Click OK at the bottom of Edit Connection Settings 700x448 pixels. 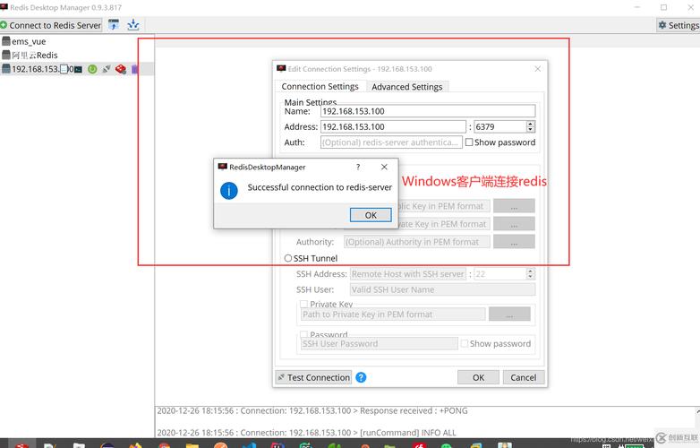tap(478, 377)
